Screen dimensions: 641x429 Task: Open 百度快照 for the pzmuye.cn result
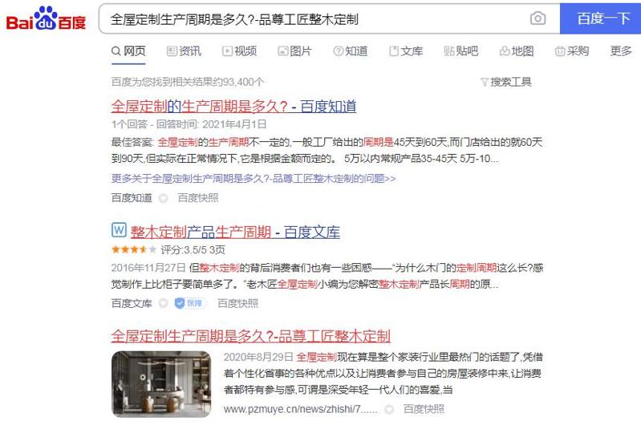[424, 409]
